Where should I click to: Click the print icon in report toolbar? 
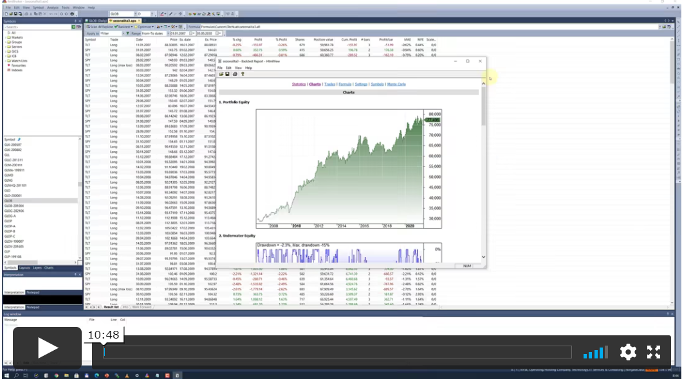point(235,75)
